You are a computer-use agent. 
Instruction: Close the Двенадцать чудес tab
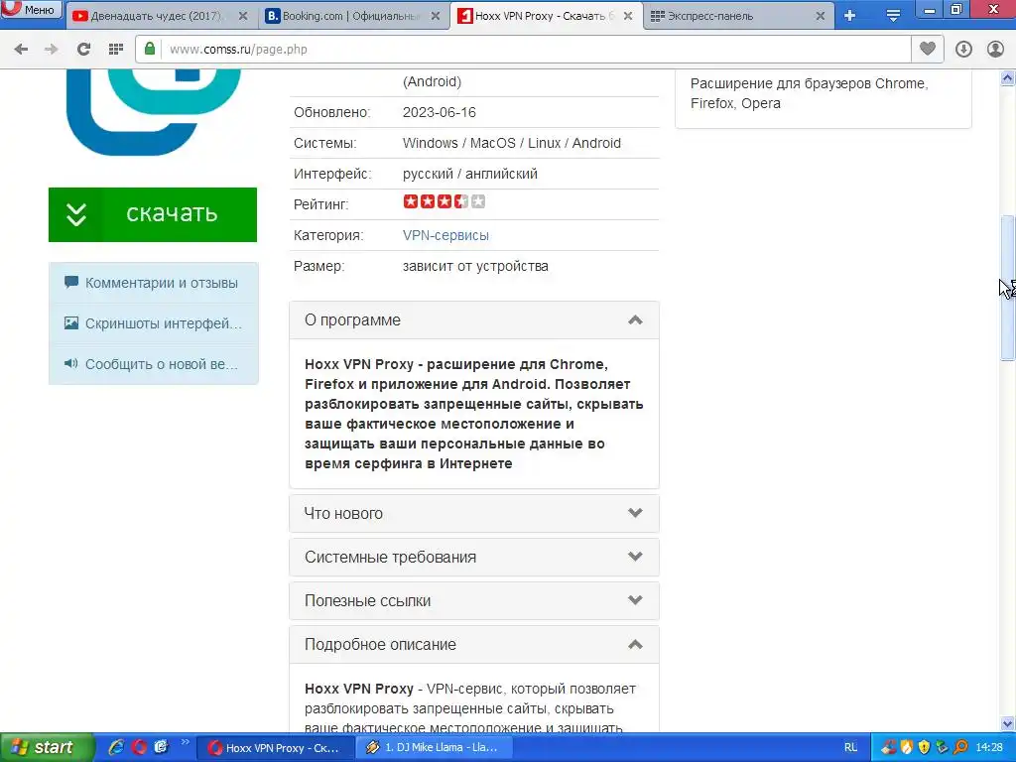click(x=243, y=16)
